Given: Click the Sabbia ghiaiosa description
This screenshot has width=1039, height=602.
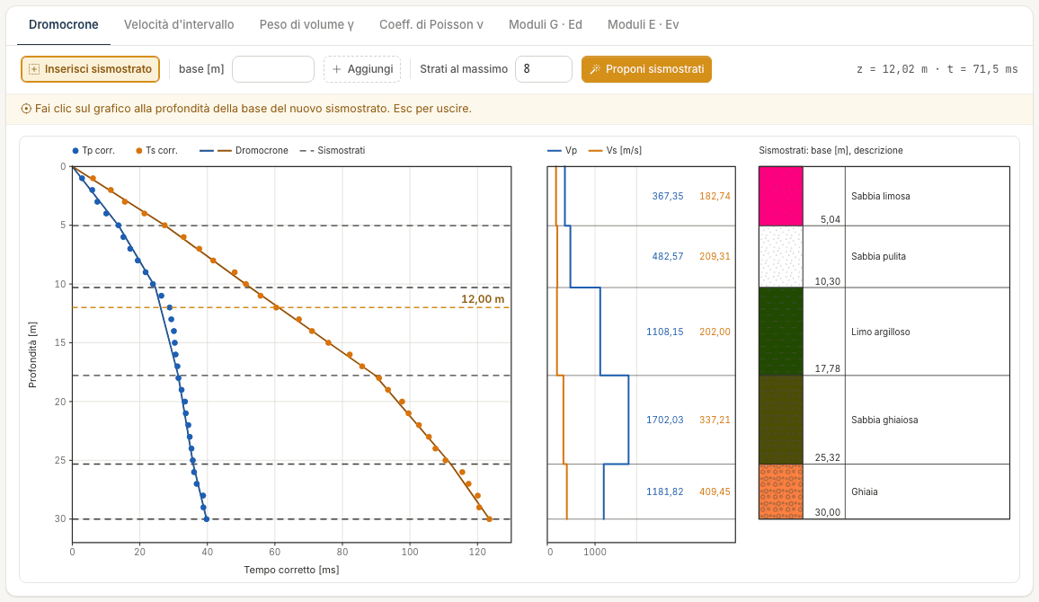Looking at the screenshot, I should tap(884, 420).
